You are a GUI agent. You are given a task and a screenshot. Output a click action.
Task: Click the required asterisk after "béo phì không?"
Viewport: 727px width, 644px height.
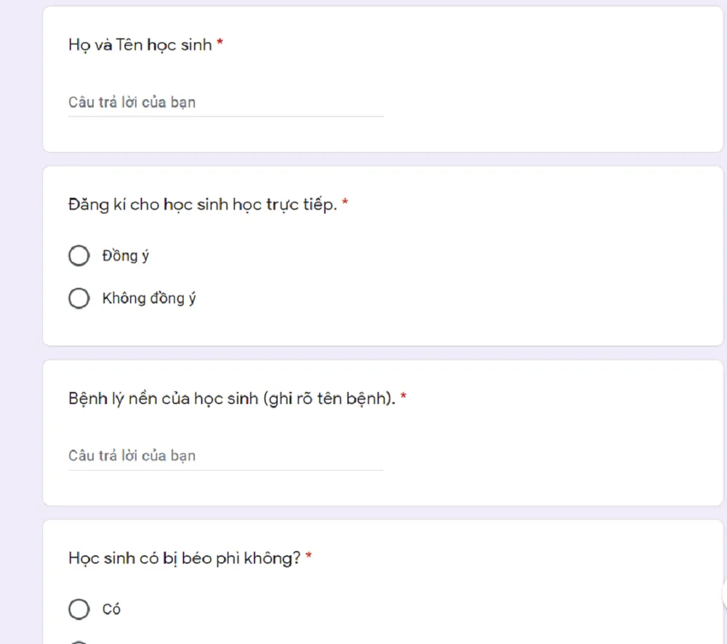(309, 558)
